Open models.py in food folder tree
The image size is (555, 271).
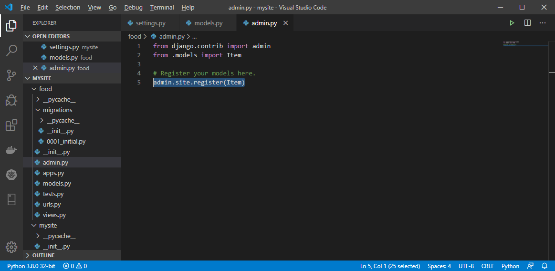72,184
